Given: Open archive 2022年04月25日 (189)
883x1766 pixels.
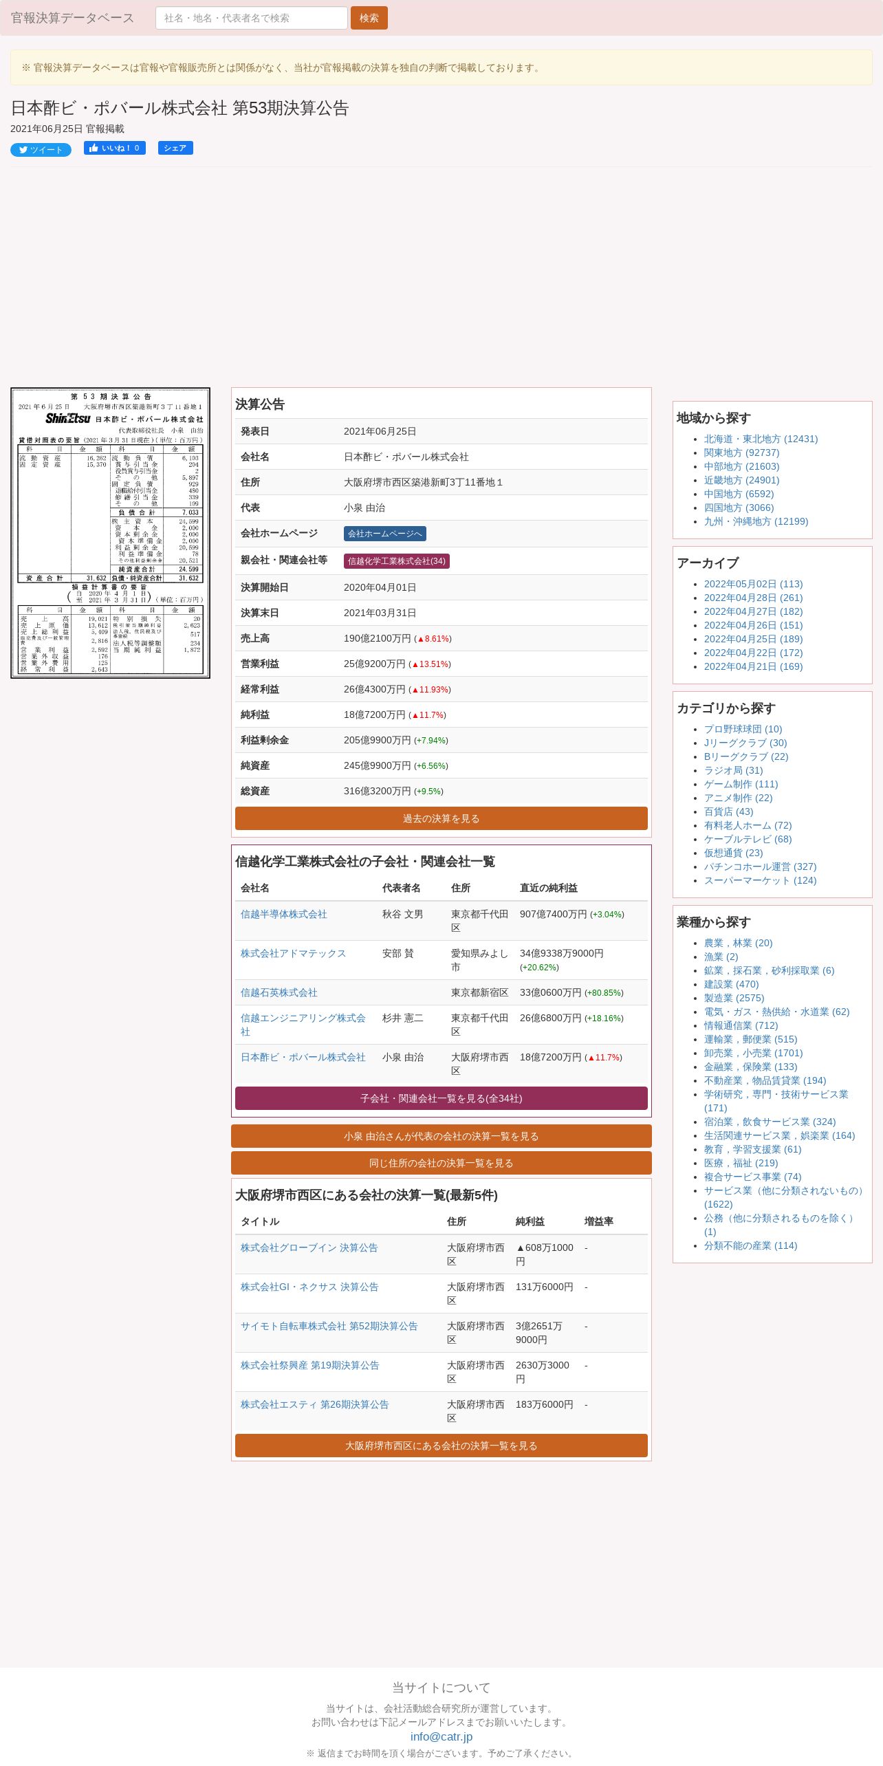Looking at the screenshot, I should (x=753, y=639).
